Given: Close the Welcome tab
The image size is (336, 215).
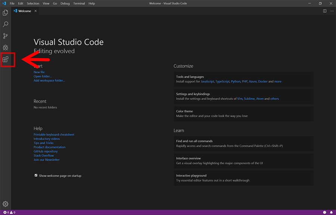Looking at the screenshot, I should tap(35, 11).
